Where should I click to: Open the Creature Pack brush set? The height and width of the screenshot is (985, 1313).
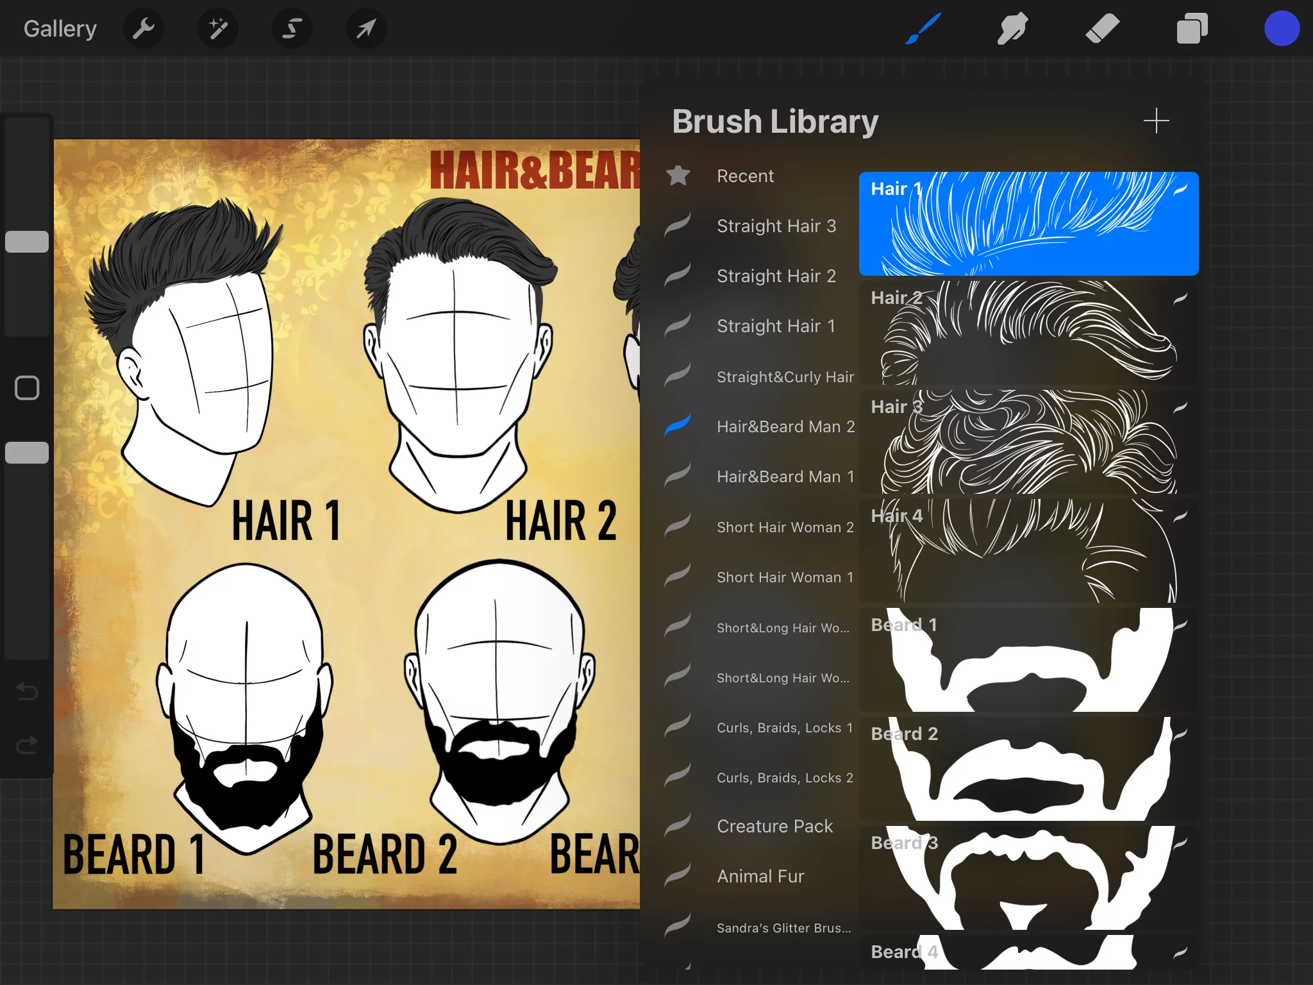pyautogui.click(x=774, y=826)
